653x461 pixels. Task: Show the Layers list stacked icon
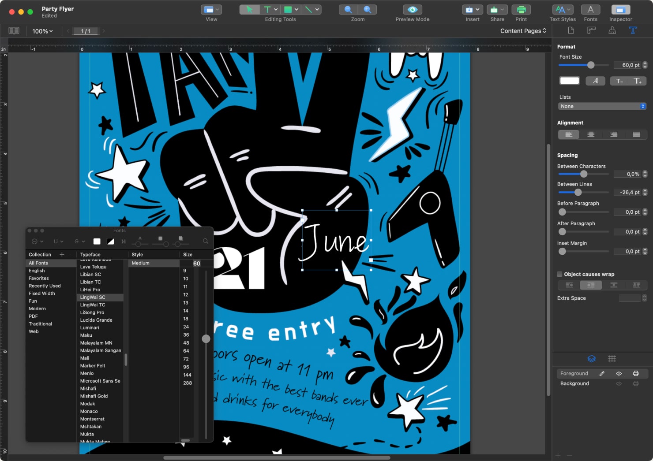click(x=592, y=359)
